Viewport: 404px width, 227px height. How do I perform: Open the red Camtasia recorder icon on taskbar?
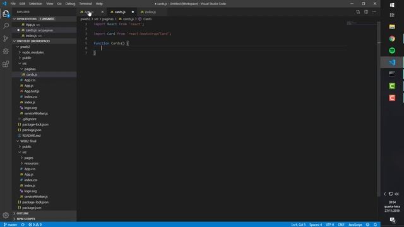click(x=392, y=98)
